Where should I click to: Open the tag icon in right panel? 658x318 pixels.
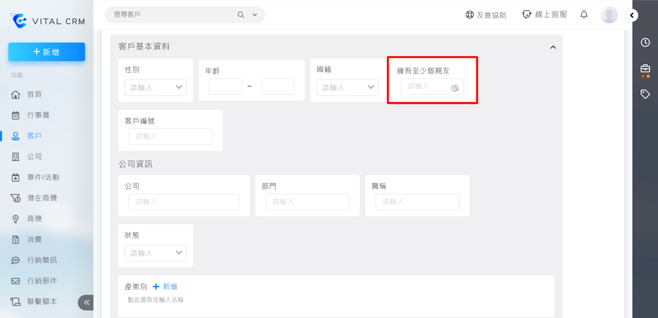645,94
